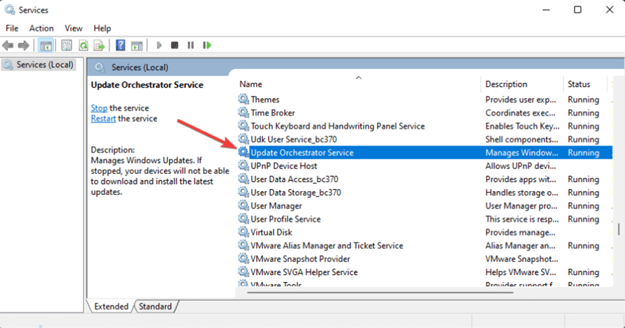The height and width of the screenshot is (328, 625).
Task: Click Running status of Themes row
Action: pos(583,100)
